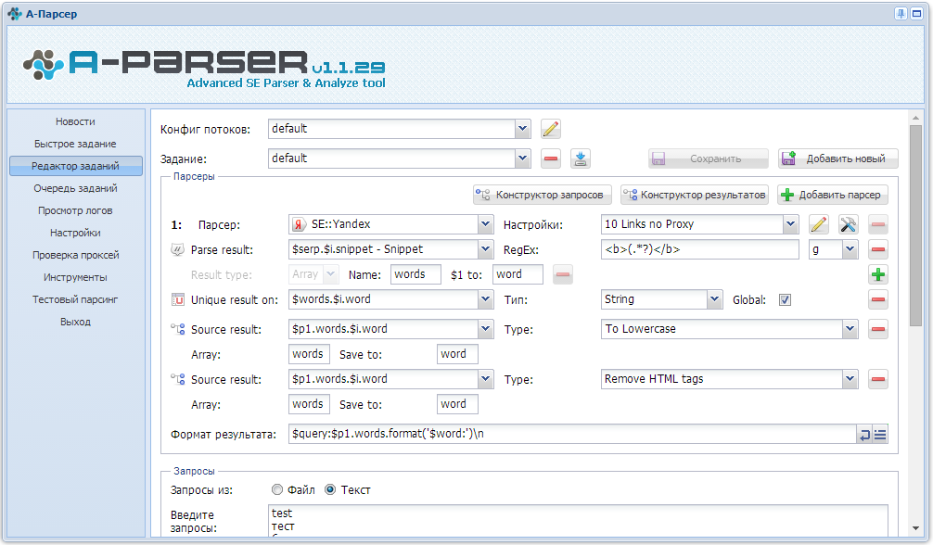
Task: Go to Быстрое задание
Action: point(75,144)
